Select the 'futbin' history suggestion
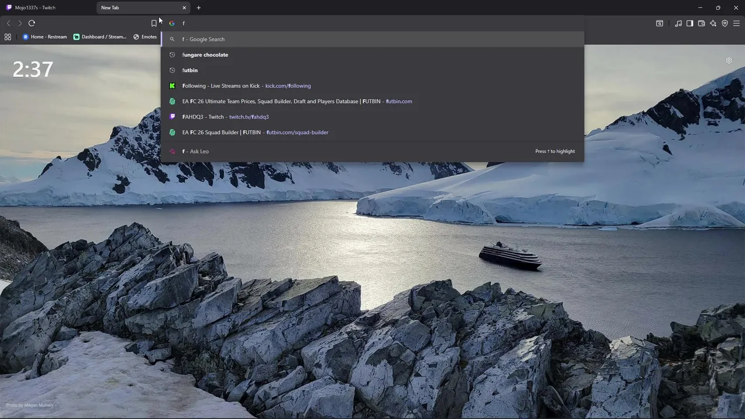Viewport: 745px width, 419px height. (x=372, y=70)
